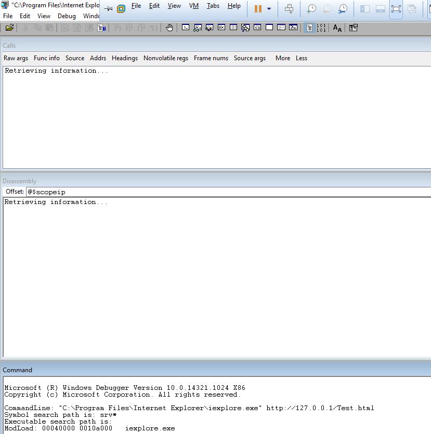Open the Watch window icon with glasses
The height and width of the screenshot is (434, 431).
tap(198, 28)
